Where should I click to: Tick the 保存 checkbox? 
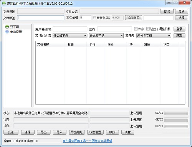point(136,29)
